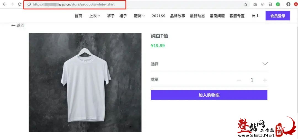Click the white T-shirt product image
298x139 pixels.
pyautogui.click(x=85, y=83)
